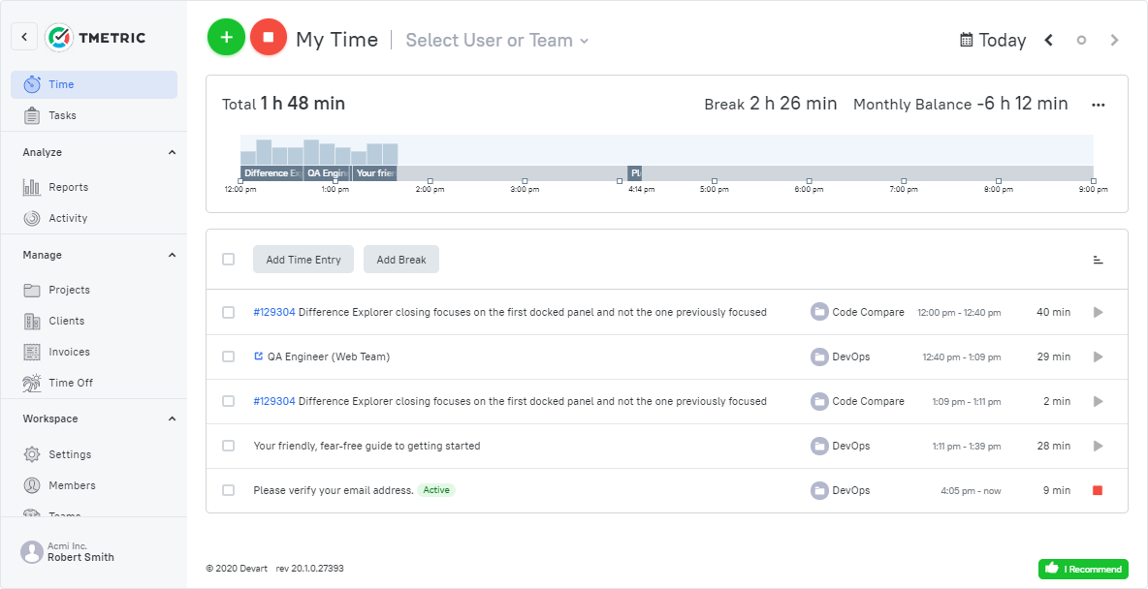
Task: Tick the checkbox on the #129304 first entry
Action: (228, 312)
